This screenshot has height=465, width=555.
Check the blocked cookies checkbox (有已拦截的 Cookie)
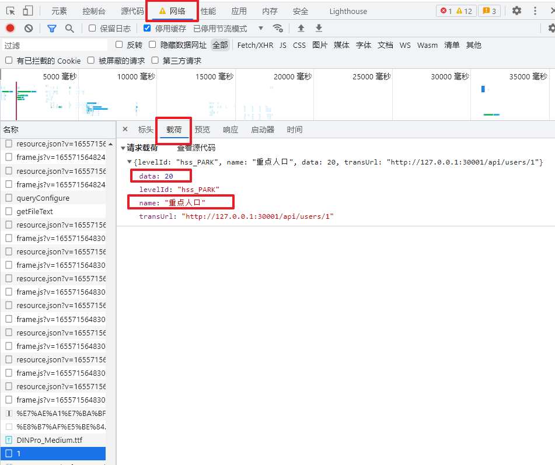[x=9, y=61]
